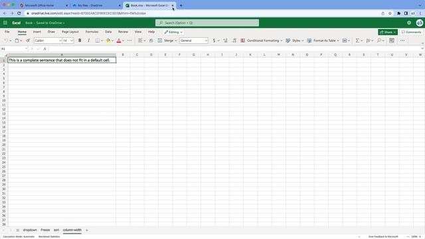
Task: Open the all sheets list icon
Action: (18, 230)
